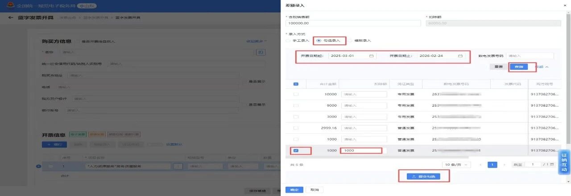Click the 数电发票号码 input field
Screen dimensions: 571x196
pos(530,56)
